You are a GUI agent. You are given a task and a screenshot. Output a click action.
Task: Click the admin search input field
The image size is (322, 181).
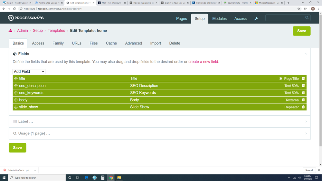pos(284,18)
